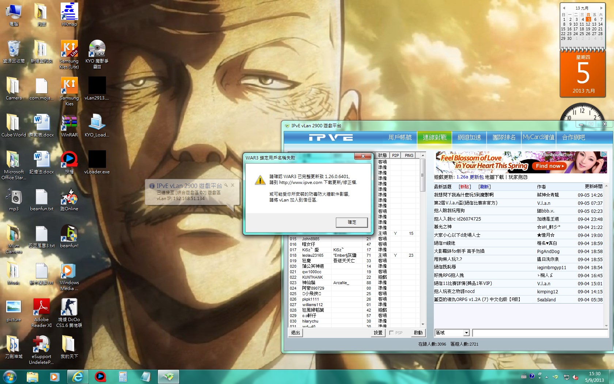Click the 確定 button in the WAR3 error dialog

tap(352, 222)
